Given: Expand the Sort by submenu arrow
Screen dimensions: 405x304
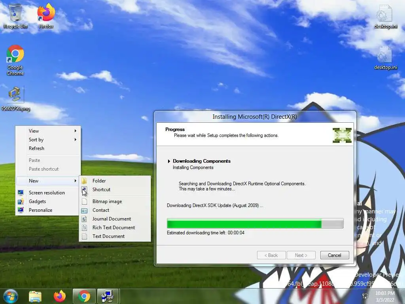Looking at the screenshot, I should (x=76, y=140).
